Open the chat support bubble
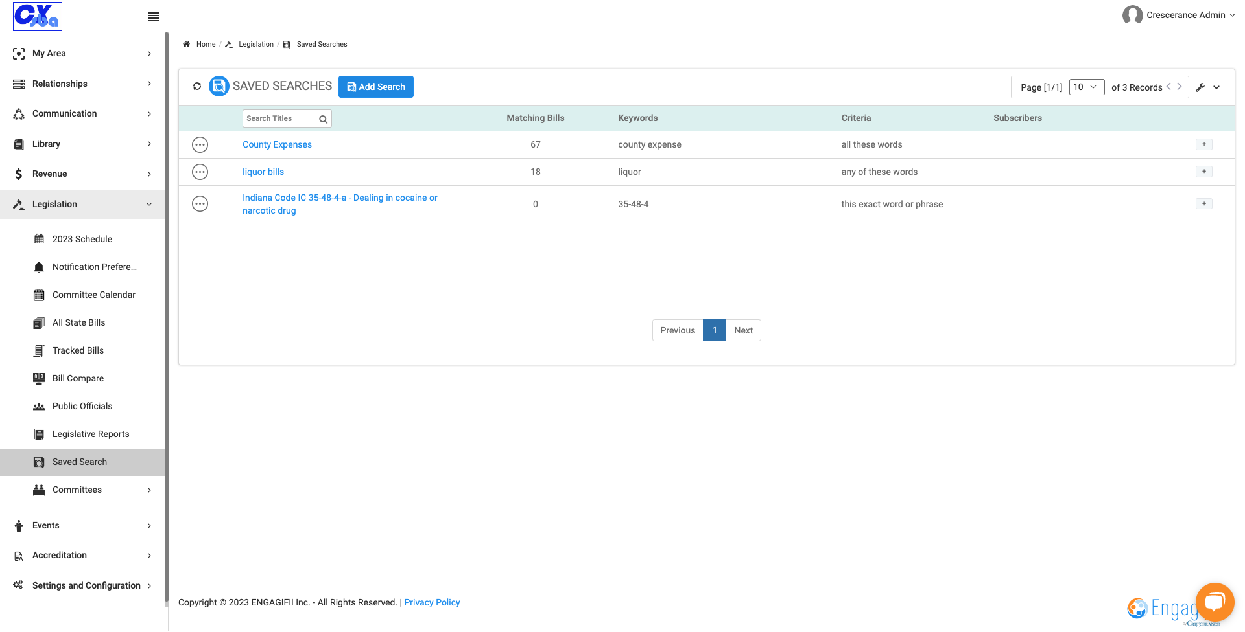This screenshot has width=1245, height=632. pyautogui.click(x=1215, y=602)
